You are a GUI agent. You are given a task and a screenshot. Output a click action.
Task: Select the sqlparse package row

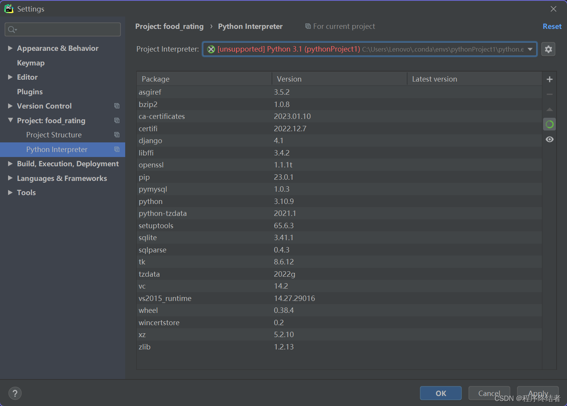339,250
